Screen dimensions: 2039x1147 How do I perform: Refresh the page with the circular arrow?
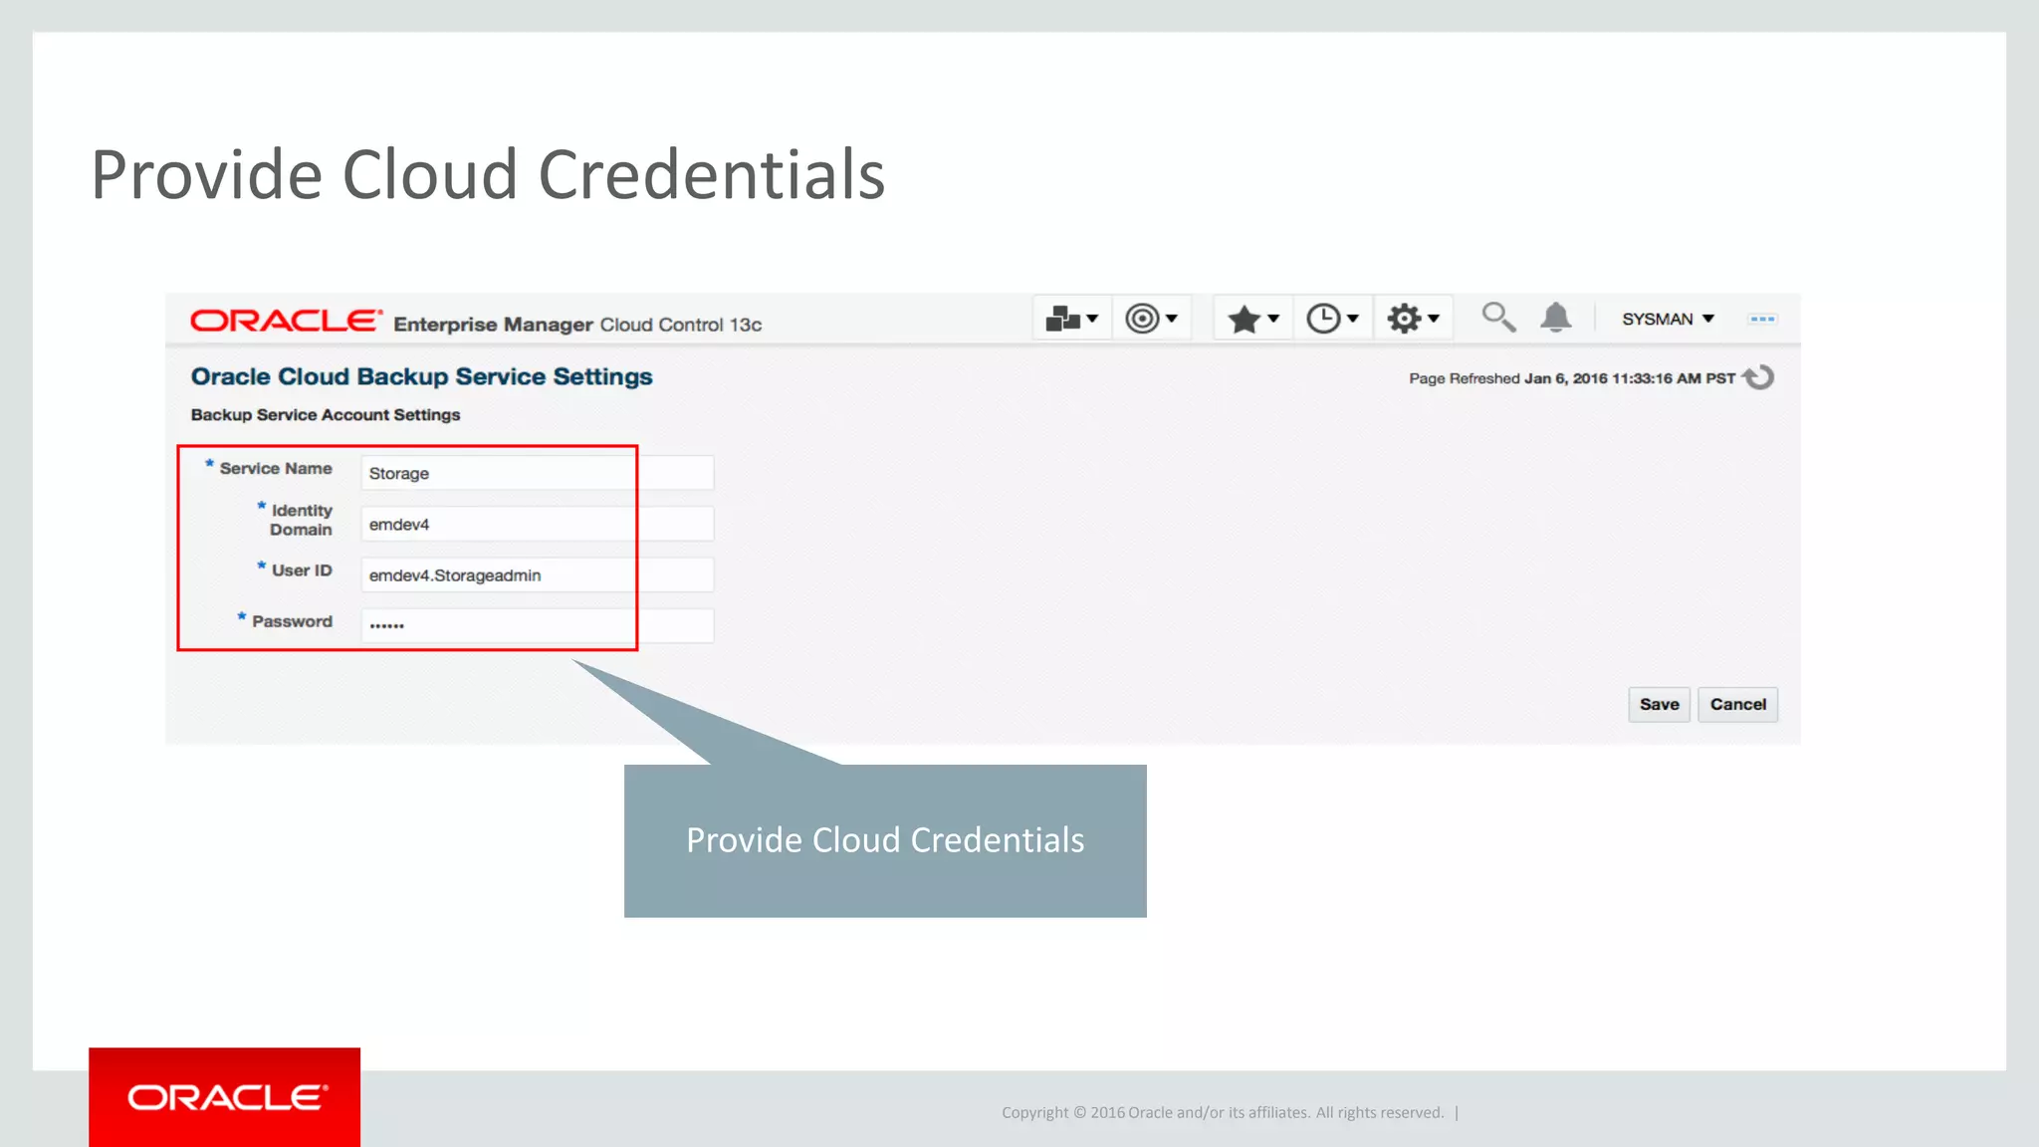click(x=1759, y=377)
